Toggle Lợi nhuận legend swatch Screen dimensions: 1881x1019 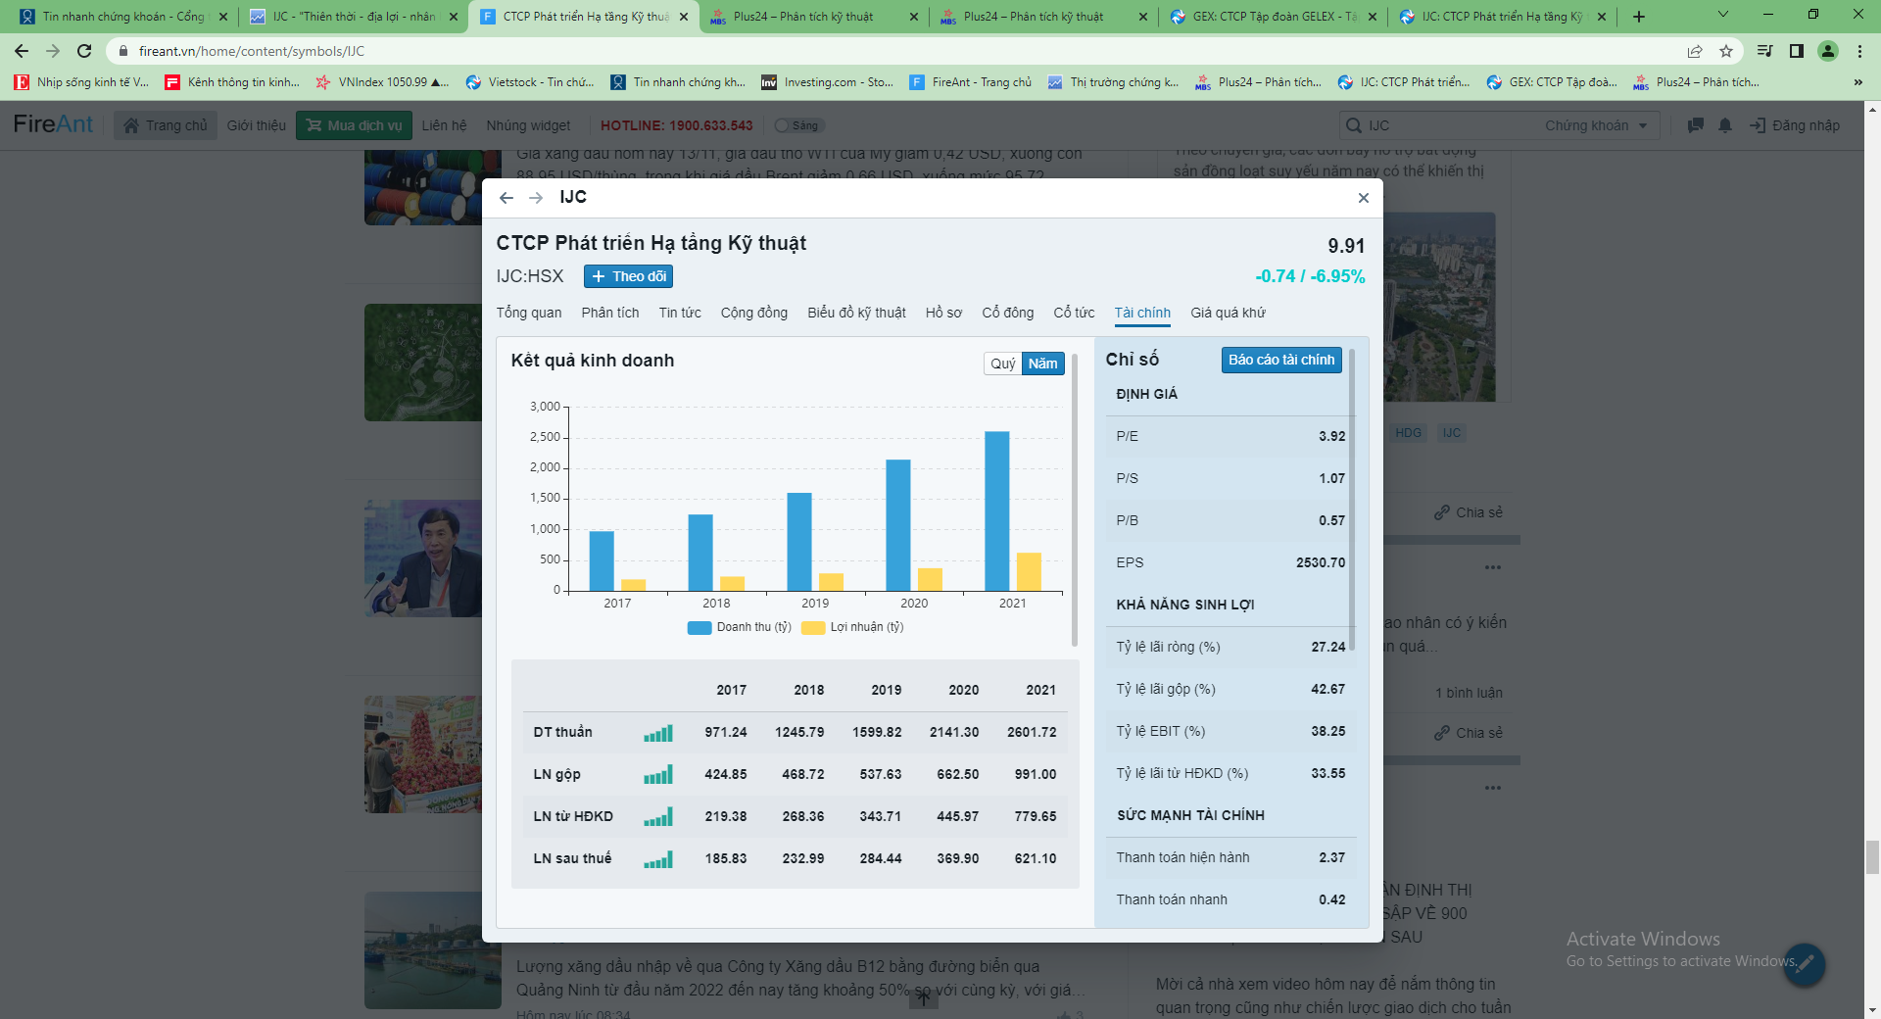813,628
